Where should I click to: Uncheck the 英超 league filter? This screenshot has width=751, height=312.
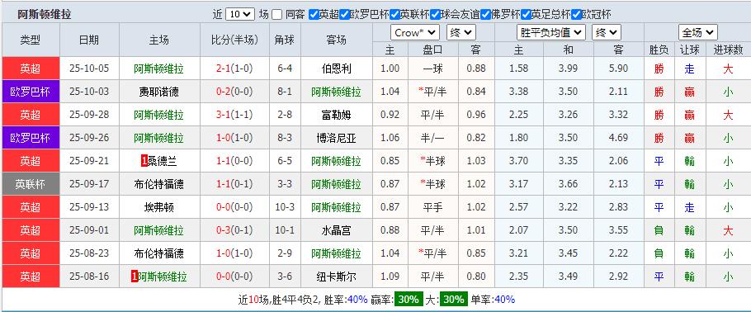(314, 14)
